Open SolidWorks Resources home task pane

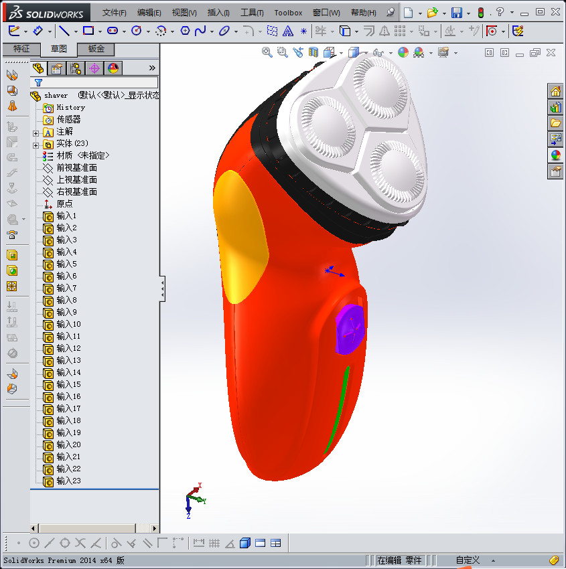555,91
